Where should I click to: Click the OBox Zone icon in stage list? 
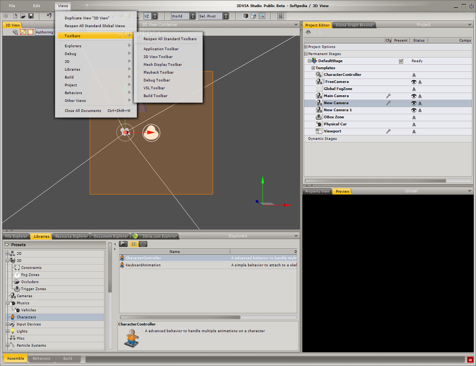click(x=319, y=117)
